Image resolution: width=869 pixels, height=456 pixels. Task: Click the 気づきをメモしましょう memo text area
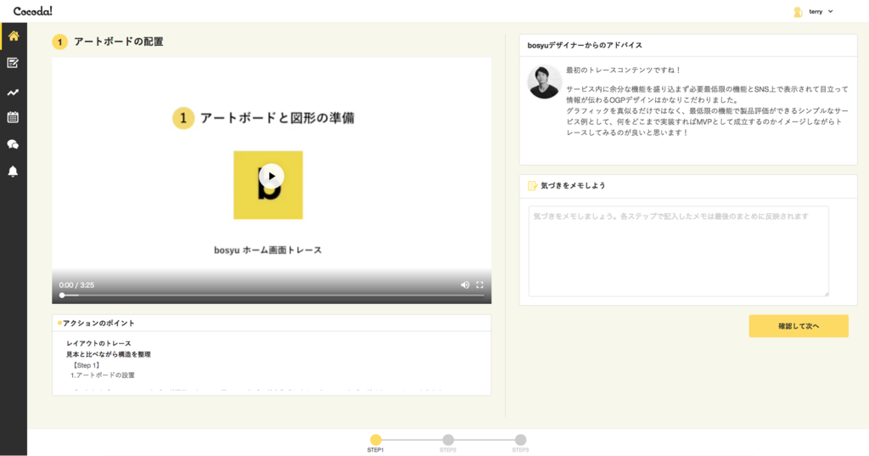click(x=678, y=251)
